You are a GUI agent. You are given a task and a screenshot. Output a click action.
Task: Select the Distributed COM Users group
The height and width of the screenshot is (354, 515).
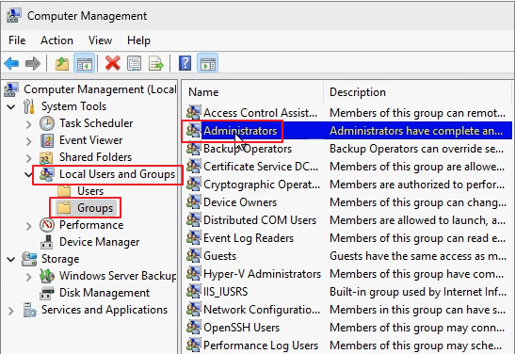point(260,220)
